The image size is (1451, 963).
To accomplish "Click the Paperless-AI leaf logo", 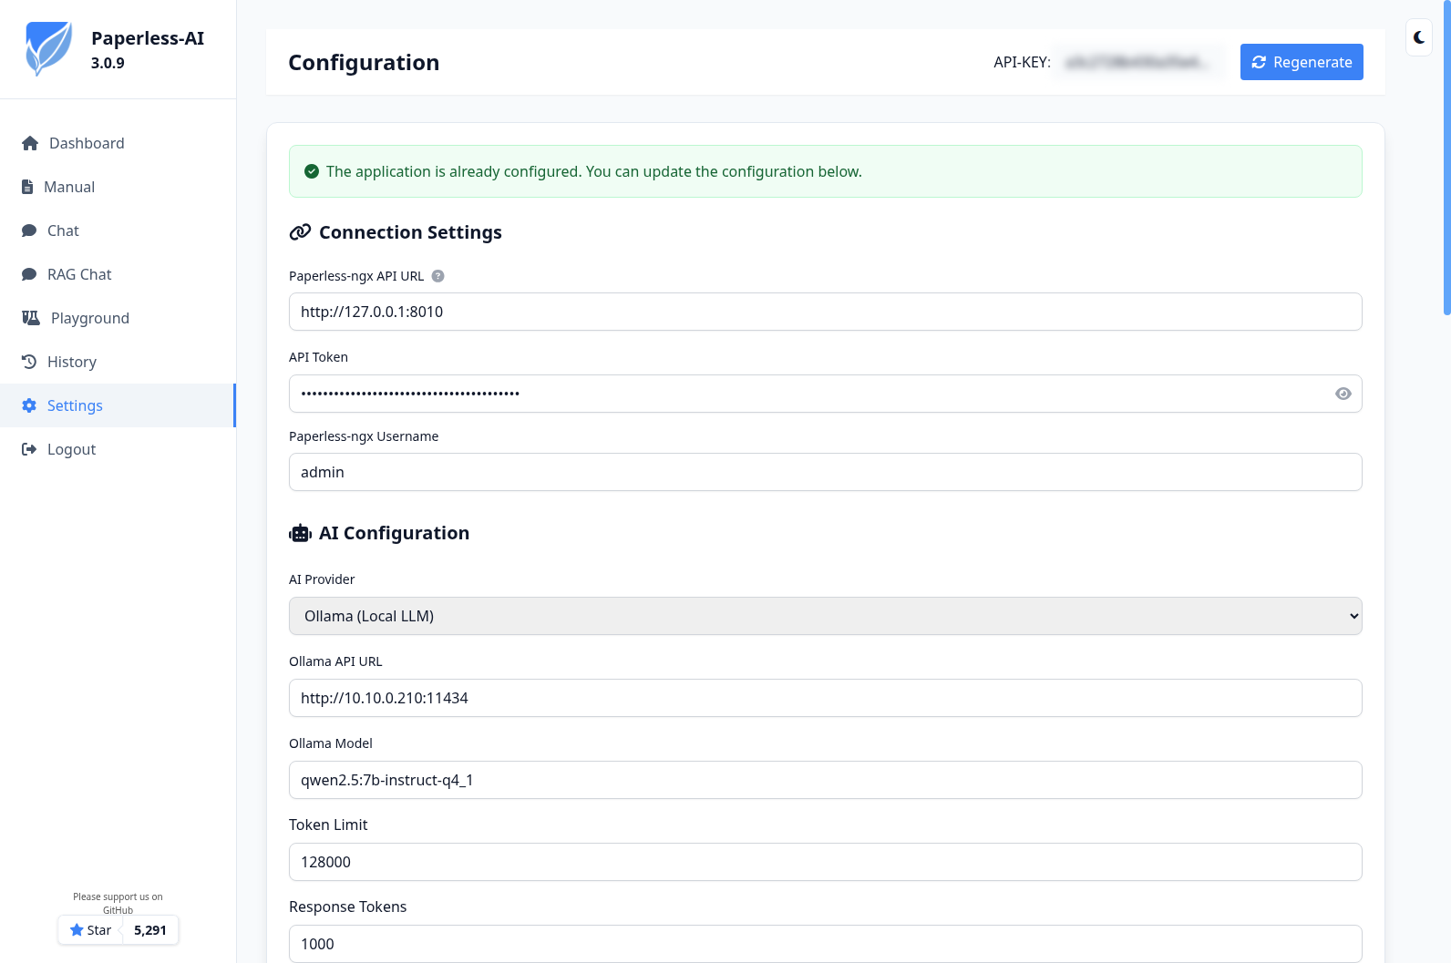I will tap(49, 49).
